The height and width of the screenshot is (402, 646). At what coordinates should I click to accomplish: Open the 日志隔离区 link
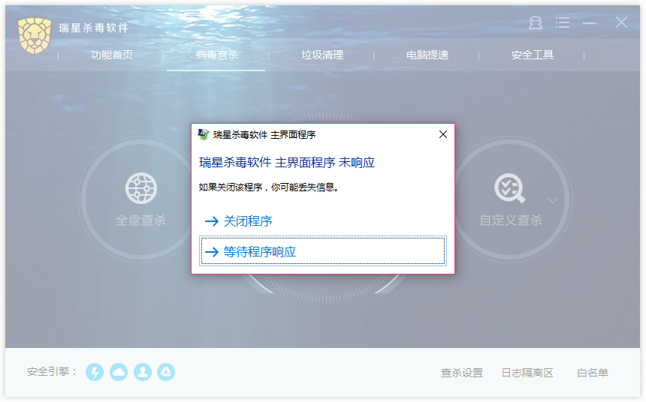tap(527, 373)
